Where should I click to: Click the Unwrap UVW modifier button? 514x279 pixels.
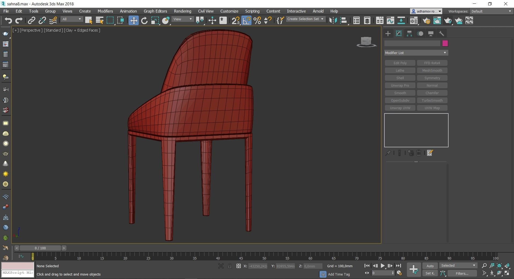point(400,108)
